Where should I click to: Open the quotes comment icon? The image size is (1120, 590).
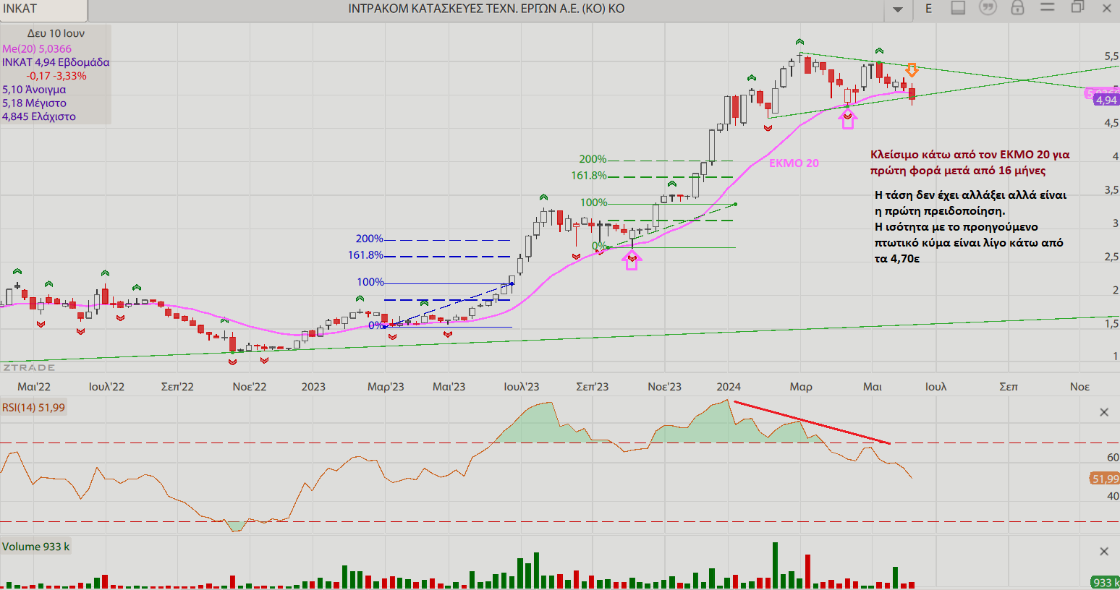(988, 8)
